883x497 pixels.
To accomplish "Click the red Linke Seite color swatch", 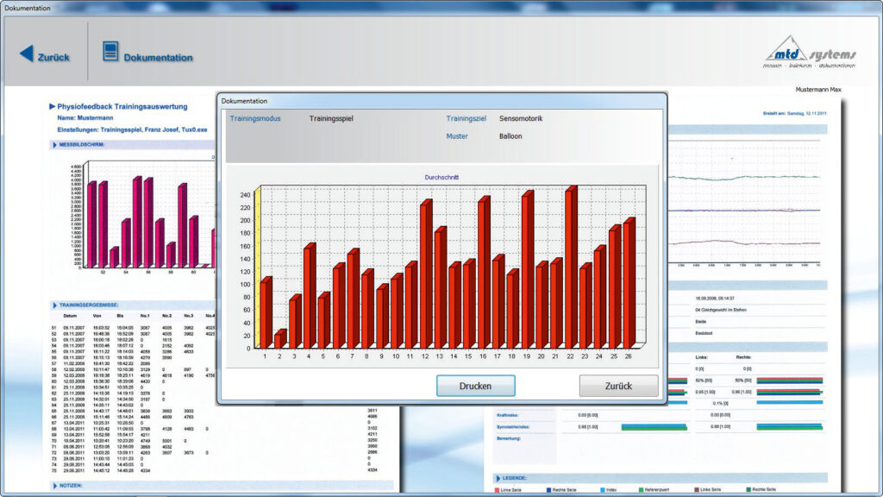I will 496,489.
